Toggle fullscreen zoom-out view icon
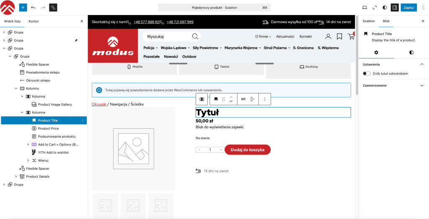 tap(375, 8)
